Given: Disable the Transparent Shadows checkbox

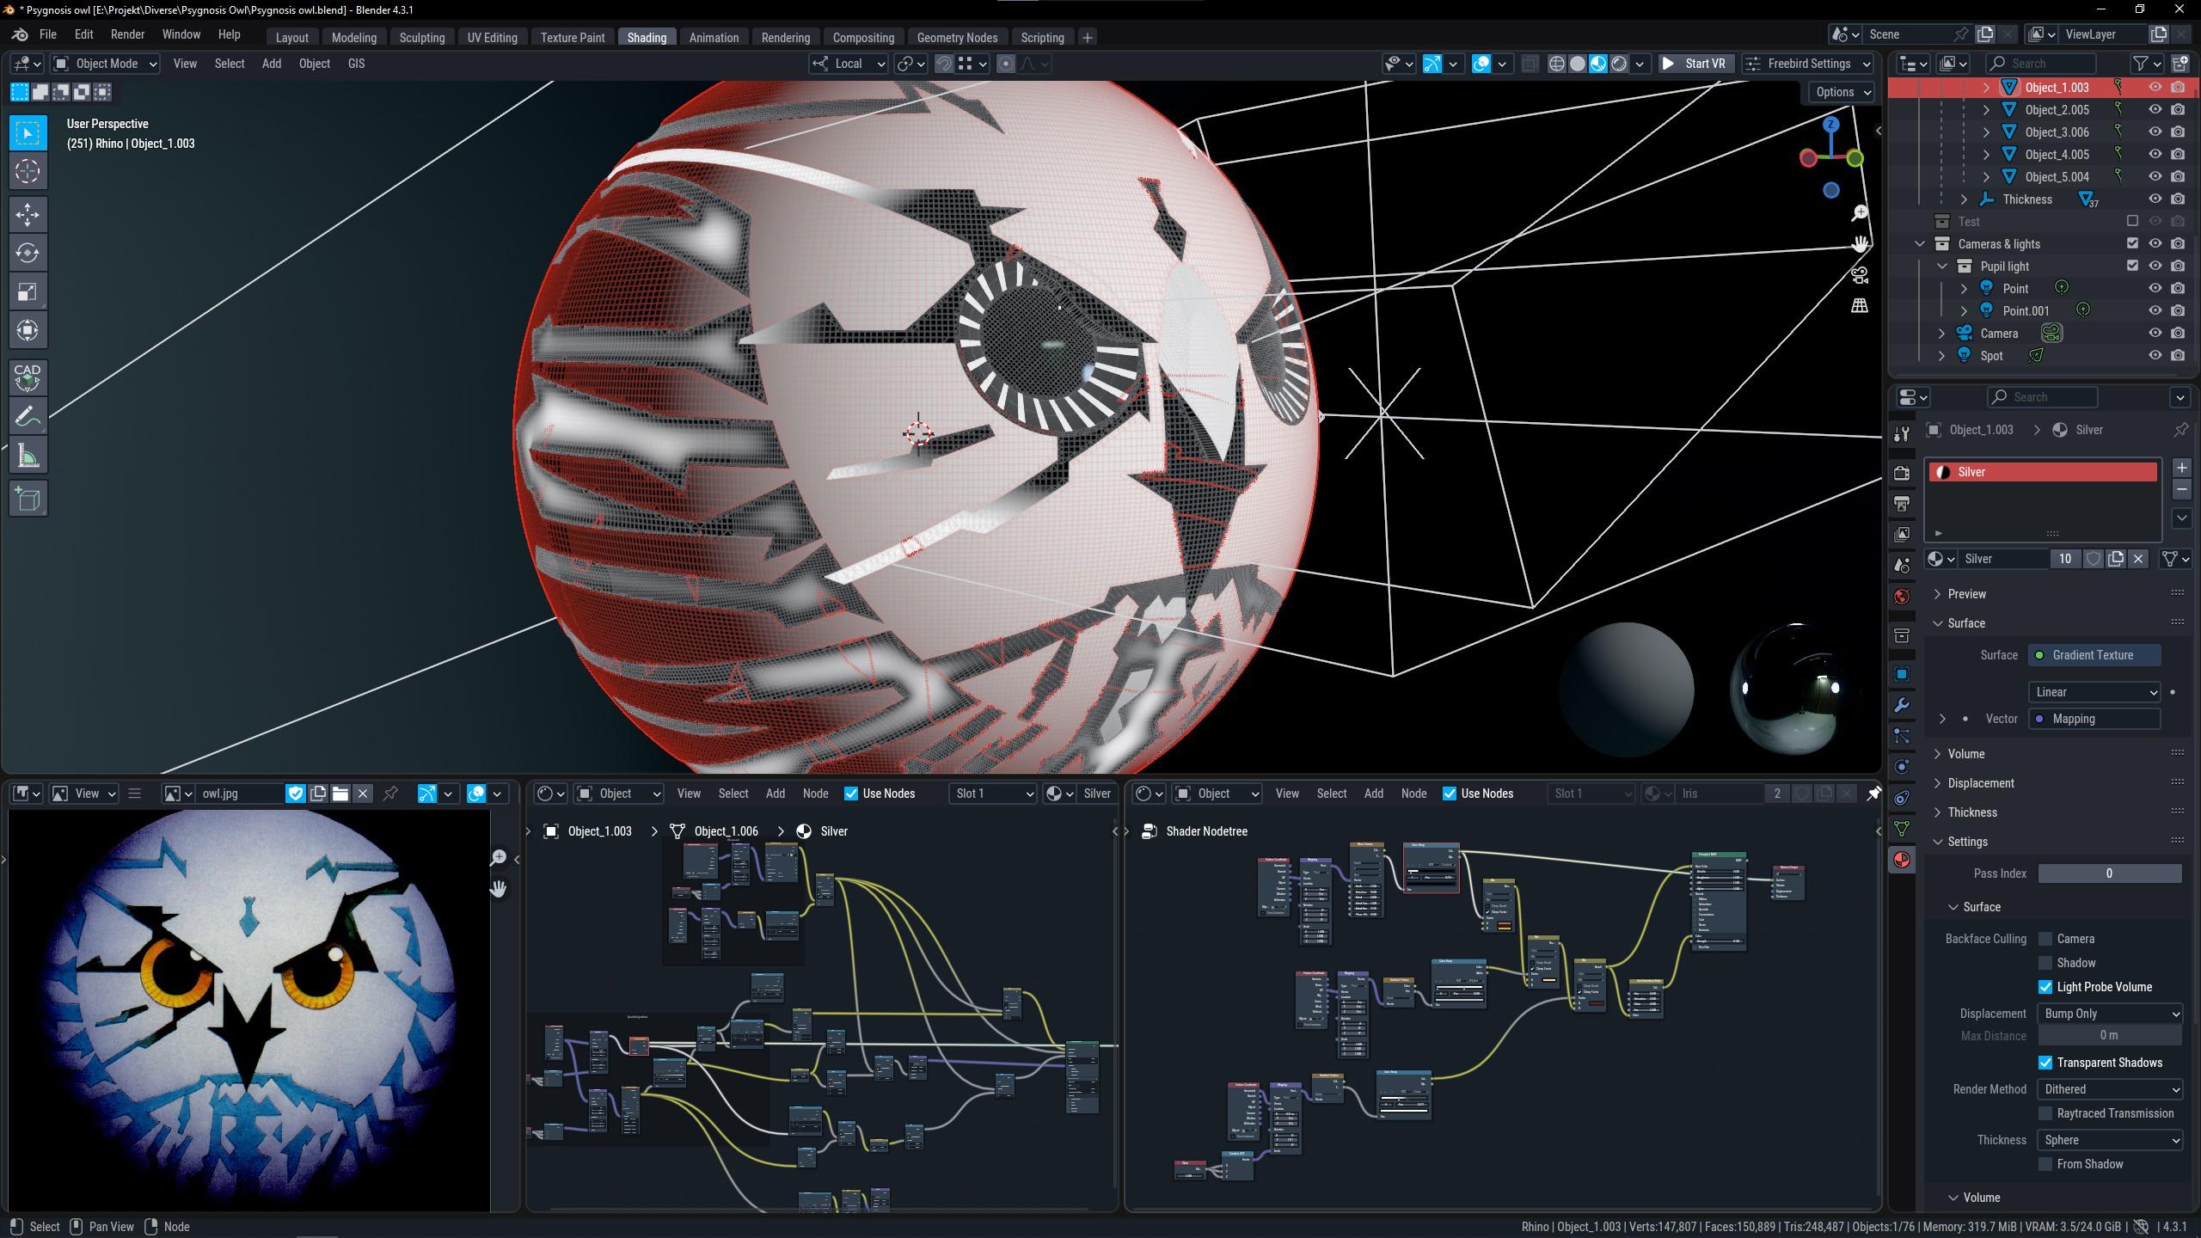Looking at the screenshot, I should tap(2045, 1063).
